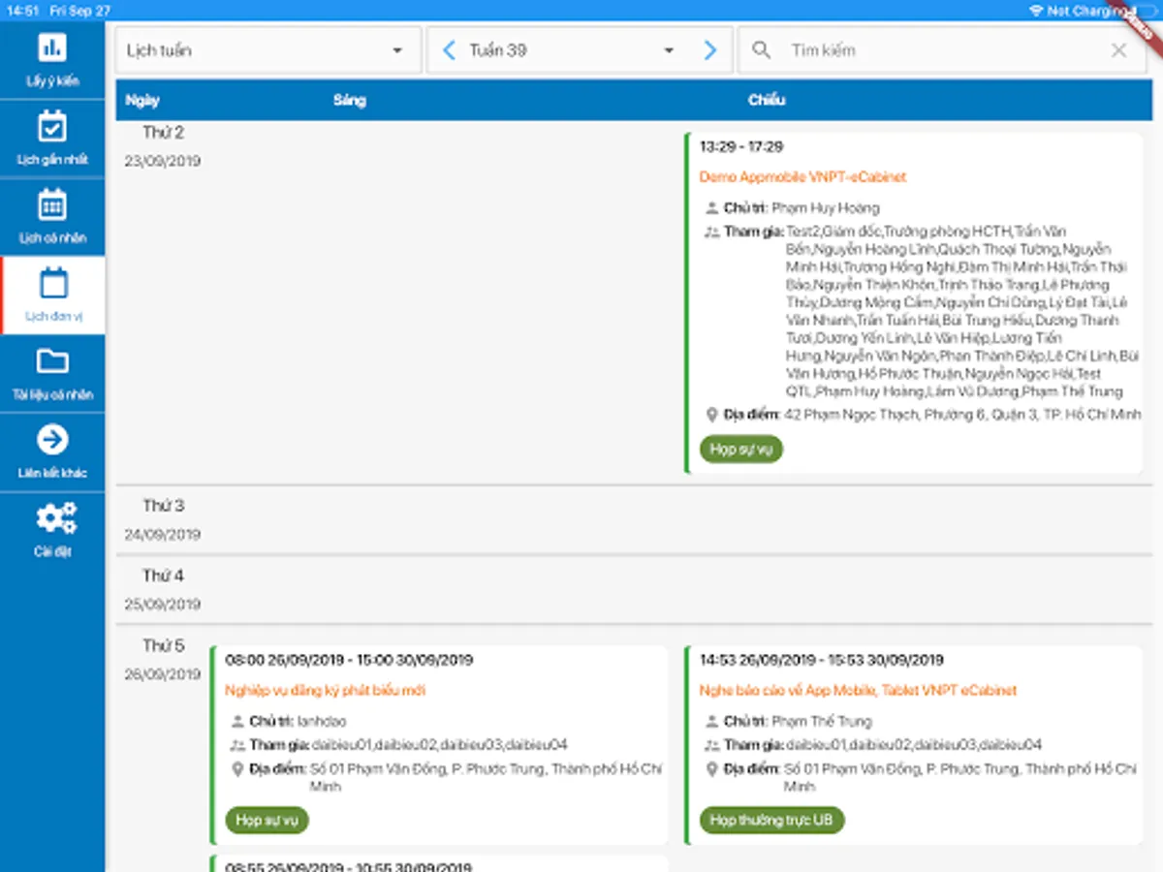
Task: Click the Chủ trì: Phạm Thế Trung line
Action: (x=789, y=722)
